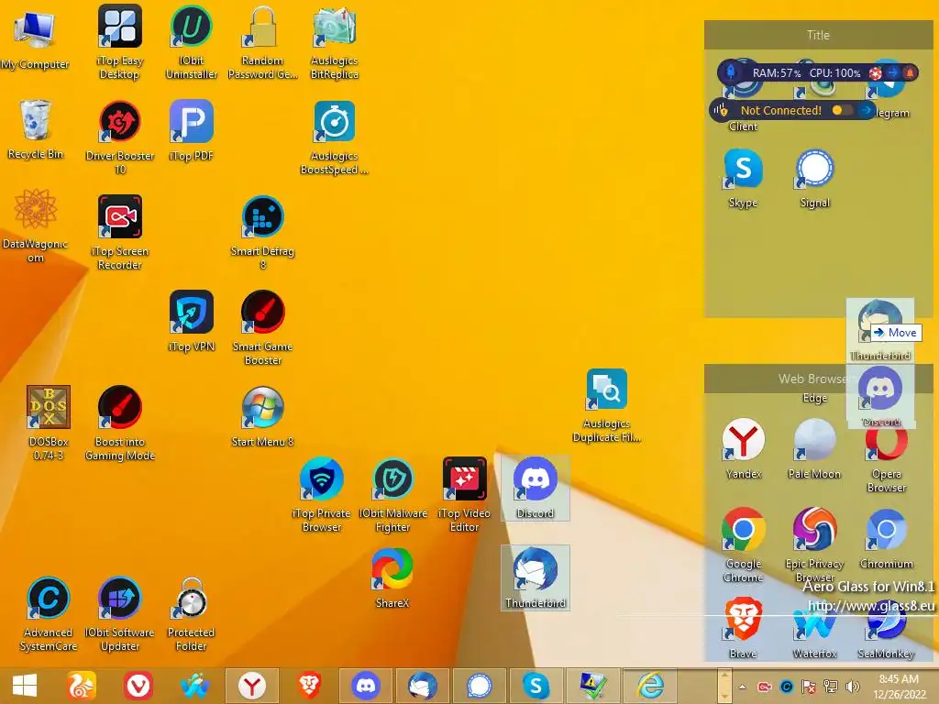Launch Epic Privacy Browser shortcut
Viewport: 939px width, 704px height.
click(x=814, y=545)
